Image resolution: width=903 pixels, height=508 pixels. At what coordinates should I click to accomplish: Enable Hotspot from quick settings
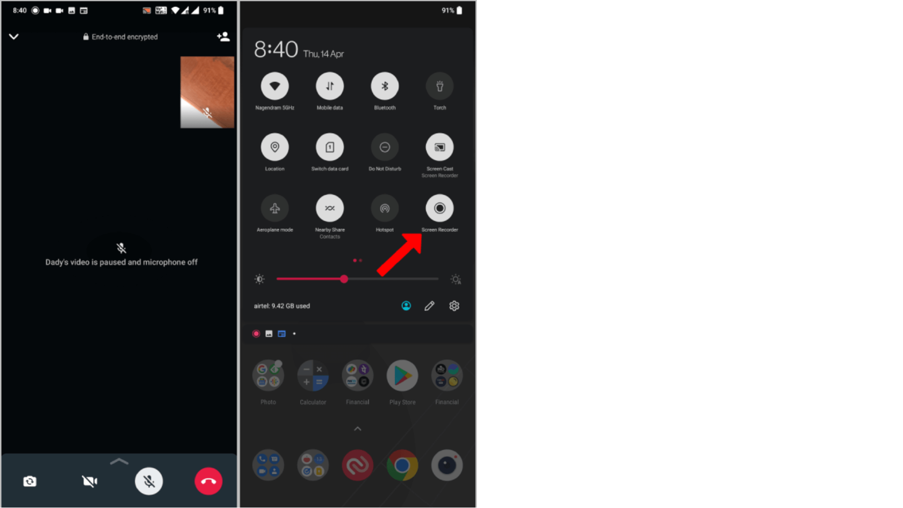point(384,208)
